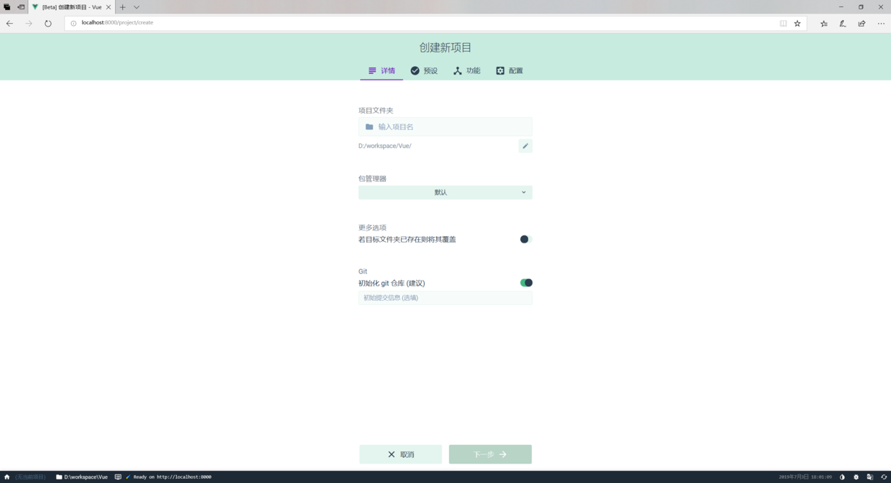Image resolution: width=891 pixels, height=483 pixels.
Task: Click the D:\workspace\Vue folder icon in status bar
Action: click(x=59, y=477)
